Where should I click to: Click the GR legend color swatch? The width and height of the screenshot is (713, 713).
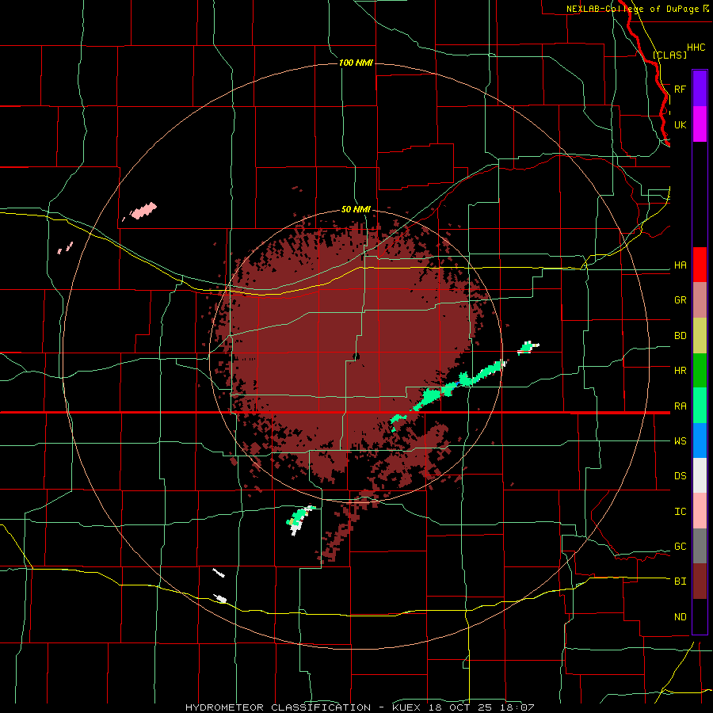click(x=700, y=300)
